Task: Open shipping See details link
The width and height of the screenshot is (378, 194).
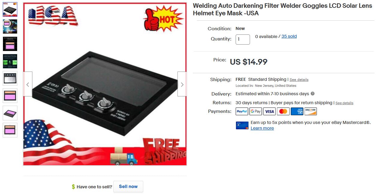Action: pyautogui.click(x=299, y=80)
